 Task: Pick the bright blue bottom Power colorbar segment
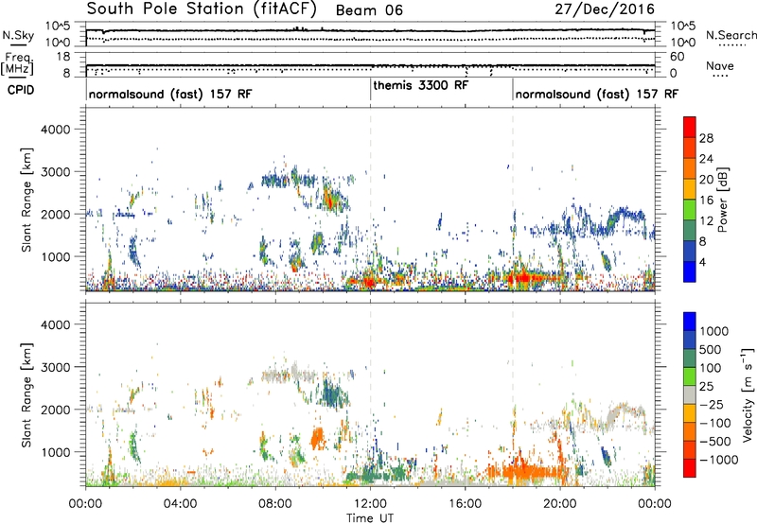pos(690,271)
